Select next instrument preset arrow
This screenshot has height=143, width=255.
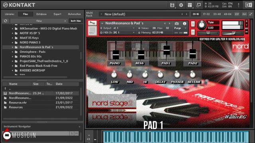pos(169,23)
